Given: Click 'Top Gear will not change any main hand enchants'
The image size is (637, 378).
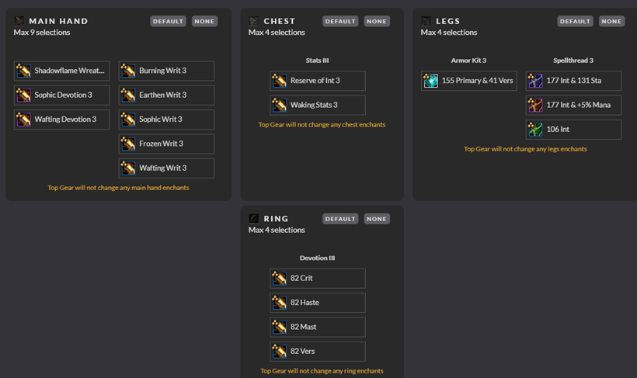Looking at the screenshot, I should click(x=118, y=188).
